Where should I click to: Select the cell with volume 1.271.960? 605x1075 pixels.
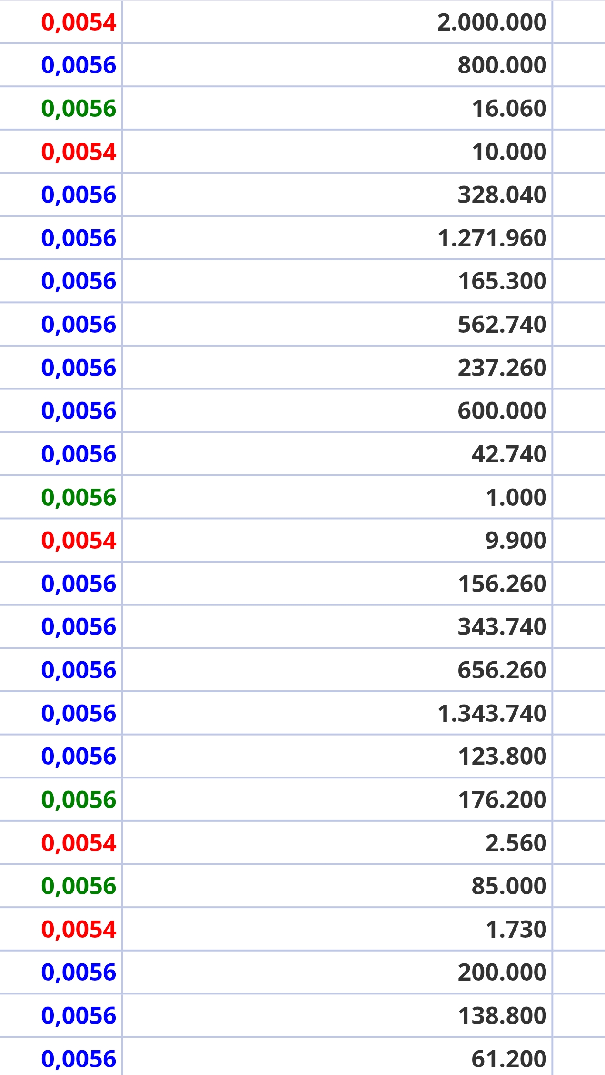click(x=491, y=238)
